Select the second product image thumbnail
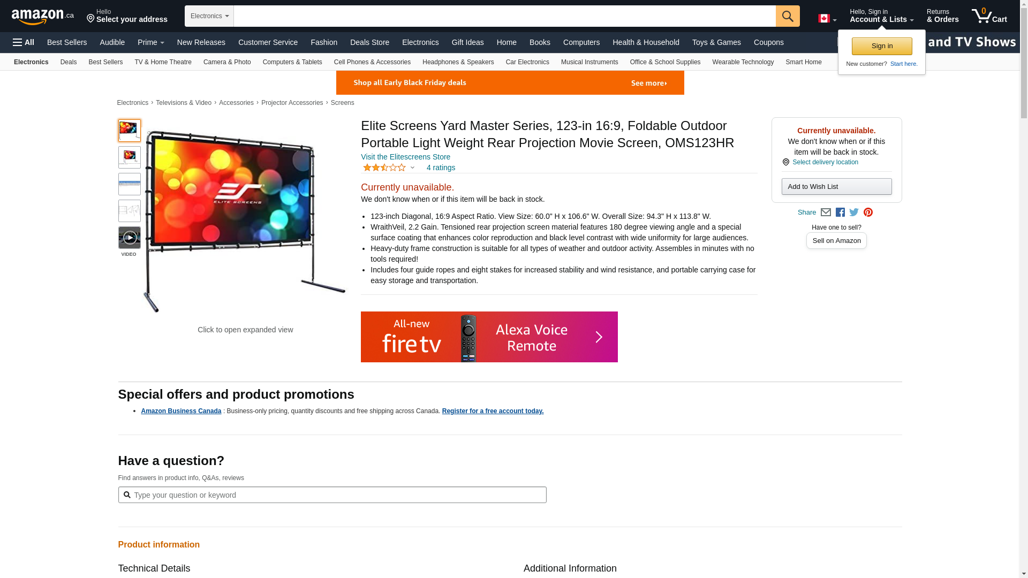Image resolution: width=1028 pixels, height=578 pixels. (130, 157)
